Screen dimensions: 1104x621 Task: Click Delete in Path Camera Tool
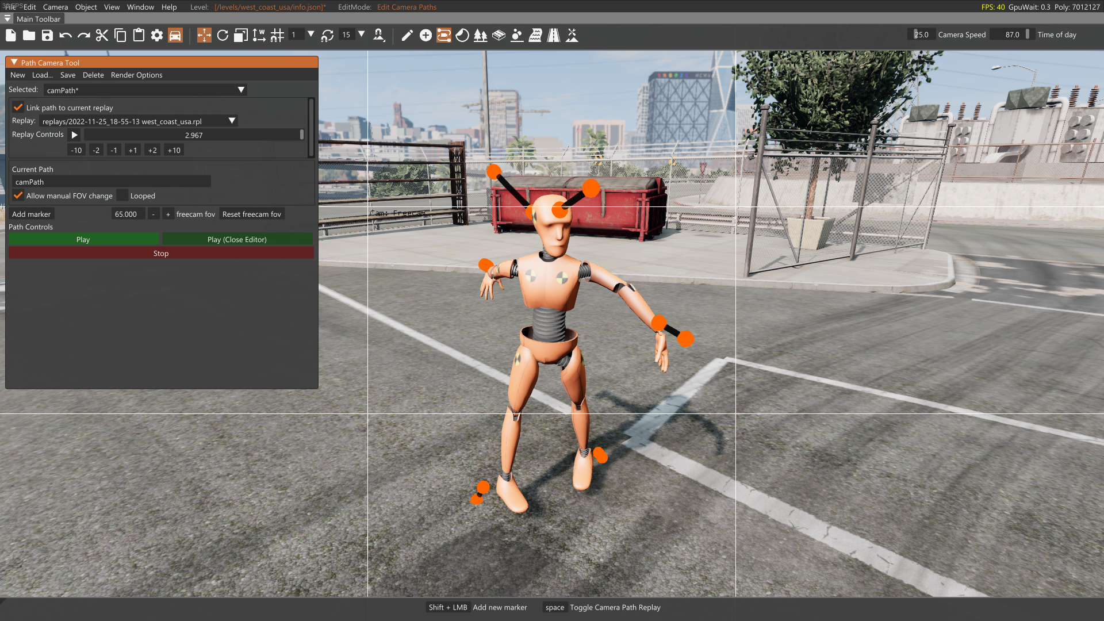point(93,75)
